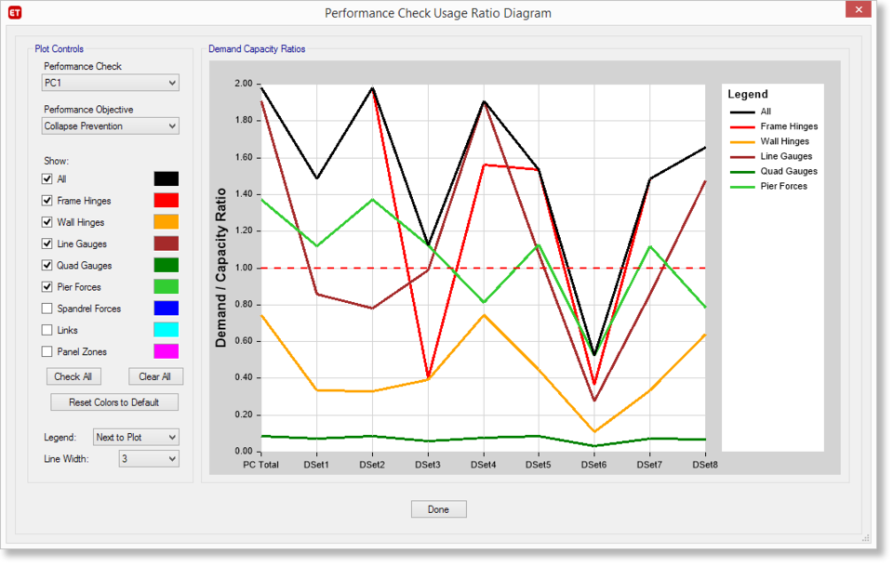Disable Pier Forces plotting

click(47, 286)
